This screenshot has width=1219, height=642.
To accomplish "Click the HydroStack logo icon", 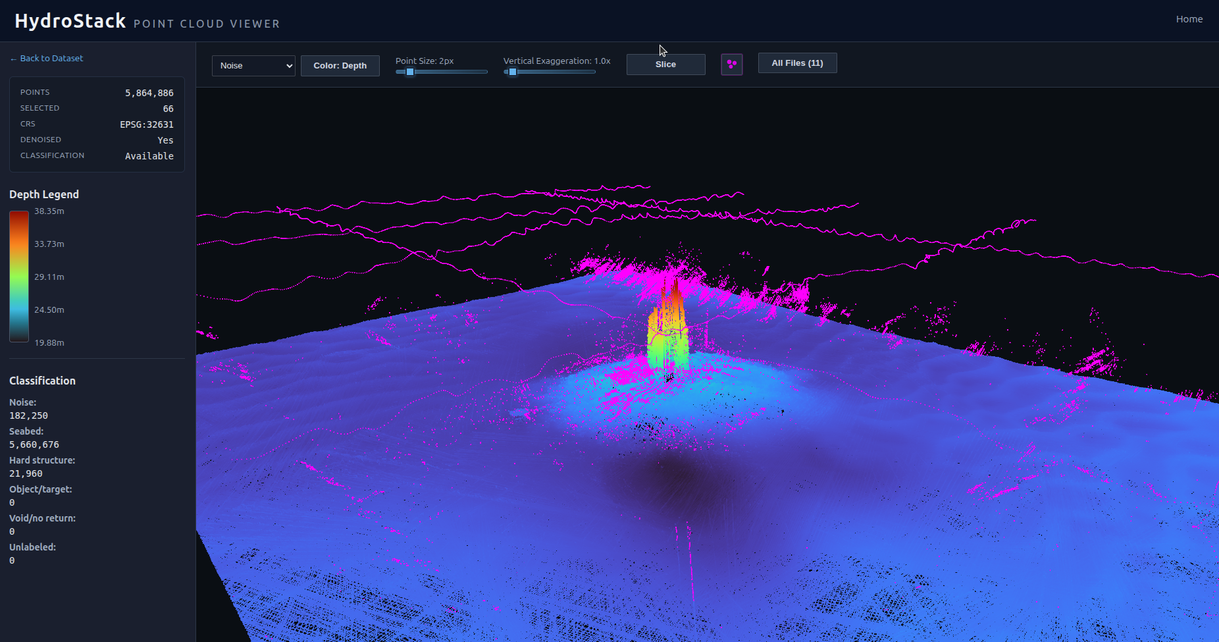I will click(69, 20).
